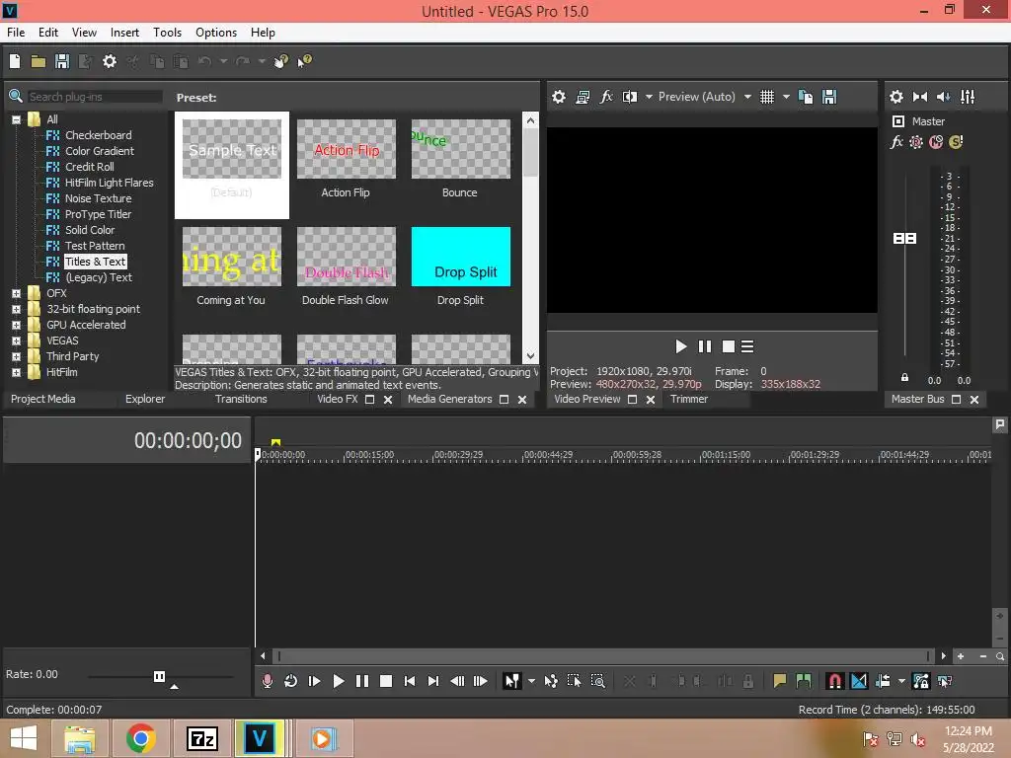
Task: Open Preview (Auto) quality dropdown
Action: coord(747,97)
